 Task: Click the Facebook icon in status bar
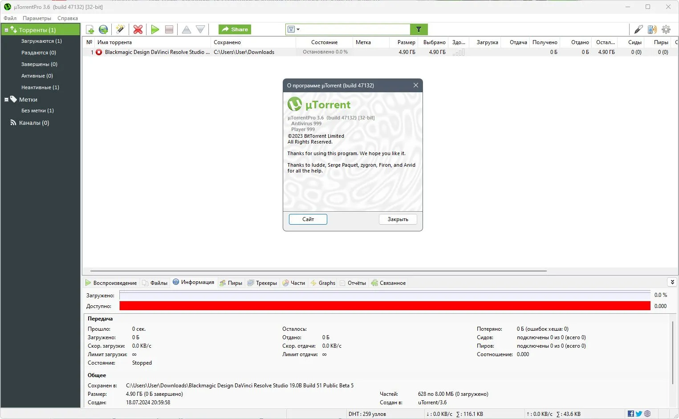pos(630,414)
